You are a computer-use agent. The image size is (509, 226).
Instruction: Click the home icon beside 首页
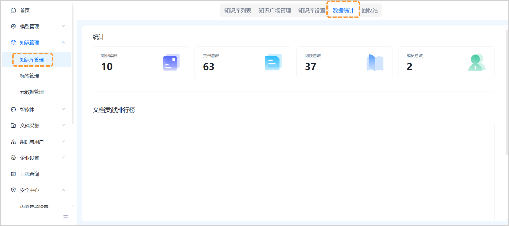[x=13, y=10]
